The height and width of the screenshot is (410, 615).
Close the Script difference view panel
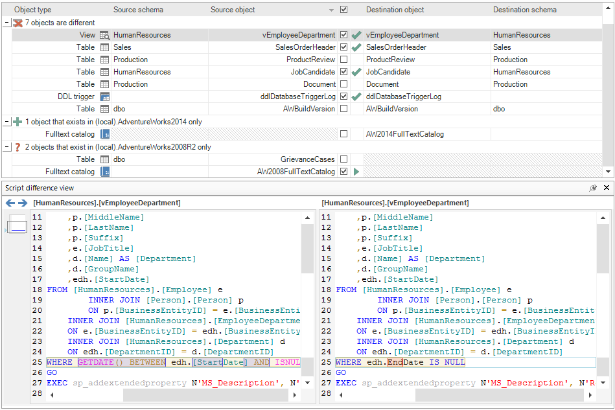pyautogui.click(x=607, y=188)
